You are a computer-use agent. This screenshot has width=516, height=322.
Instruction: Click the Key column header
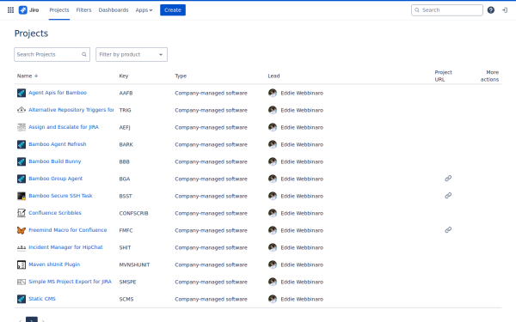(124, 76)
